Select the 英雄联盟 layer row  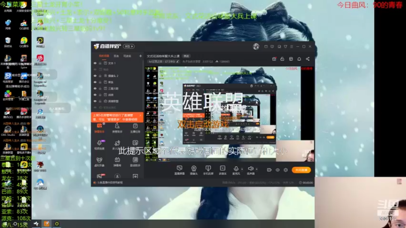117,101
